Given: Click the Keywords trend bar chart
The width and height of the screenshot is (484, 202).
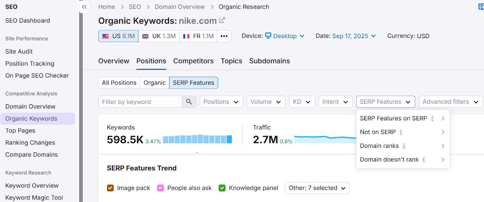Looking at the screenshot, I should [197, 139].
